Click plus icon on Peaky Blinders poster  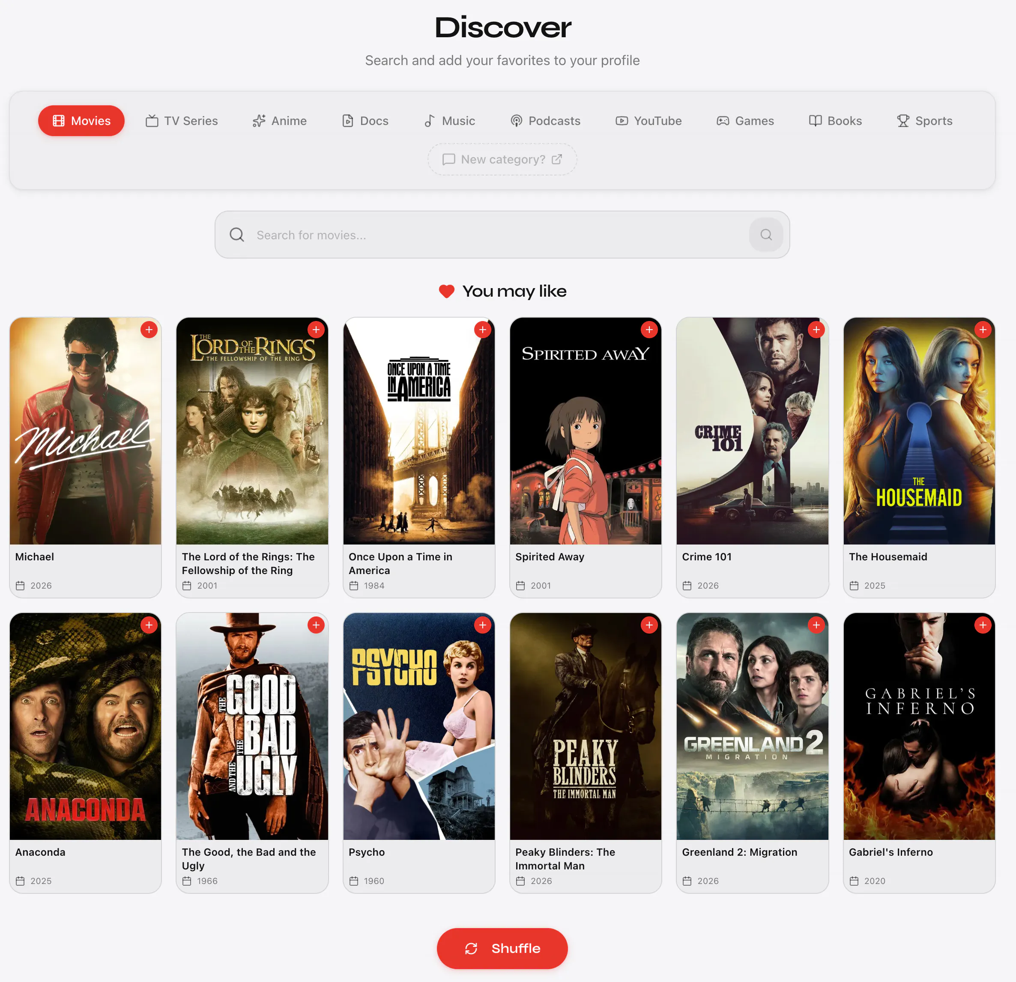(x=649, y=625)
